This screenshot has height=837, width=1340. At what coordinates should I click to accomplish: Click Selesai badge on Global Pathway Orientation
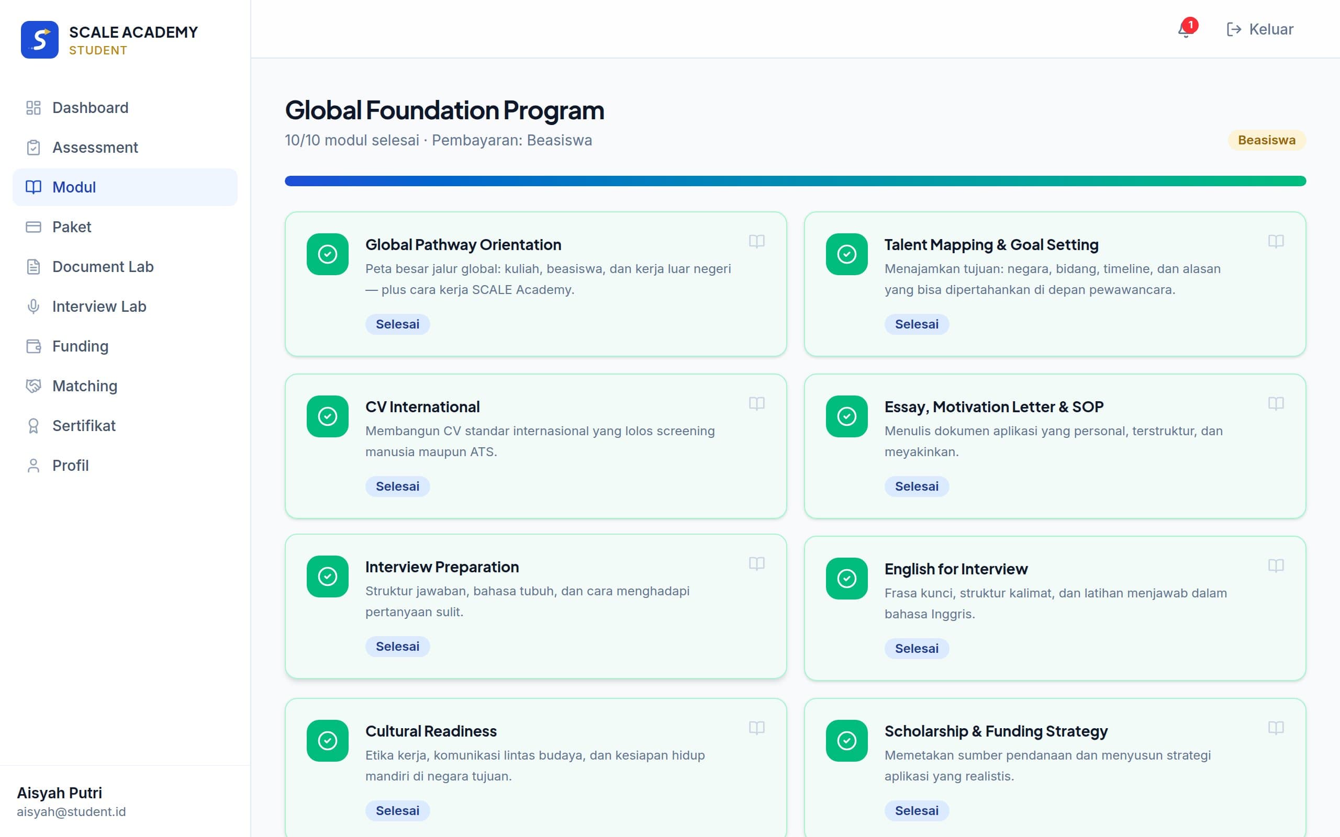398,324
